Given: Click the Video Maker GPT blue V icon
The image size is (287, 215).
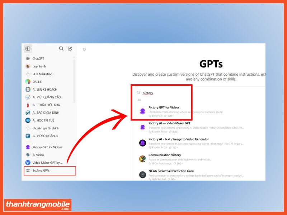Looking at the screenshot, I should click(x=28, y=163).
